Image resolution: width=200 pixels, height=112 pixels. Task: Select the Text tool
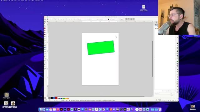pos(45,45)
